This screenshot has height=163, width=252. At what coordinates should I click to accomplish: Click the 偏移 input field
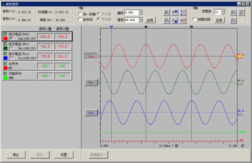pos(131,12)
